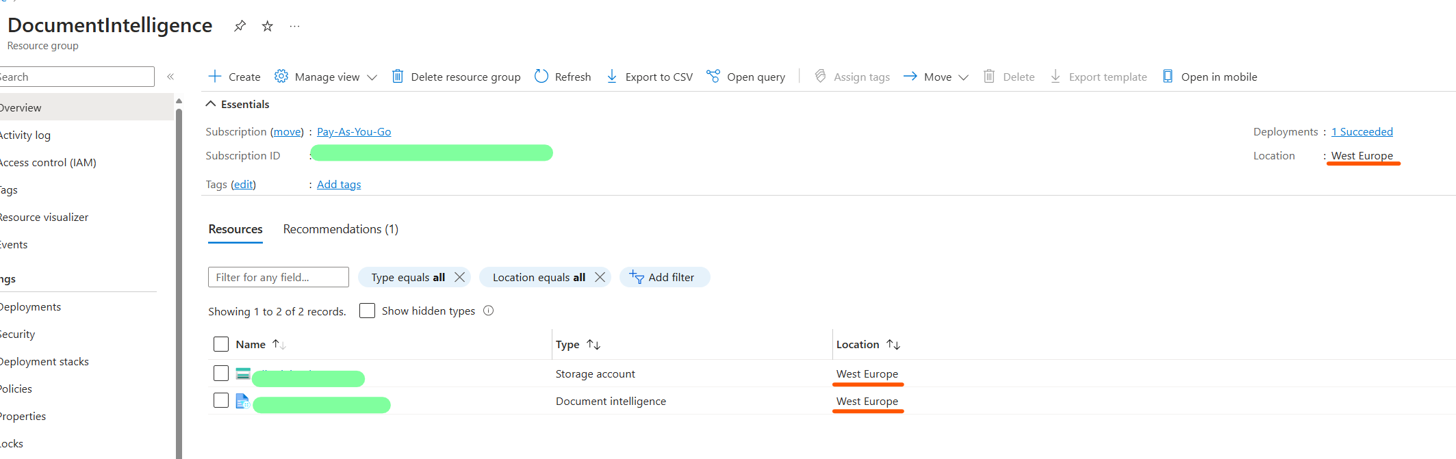Open Pay-As-You-Go subscription link

point(354,131)
